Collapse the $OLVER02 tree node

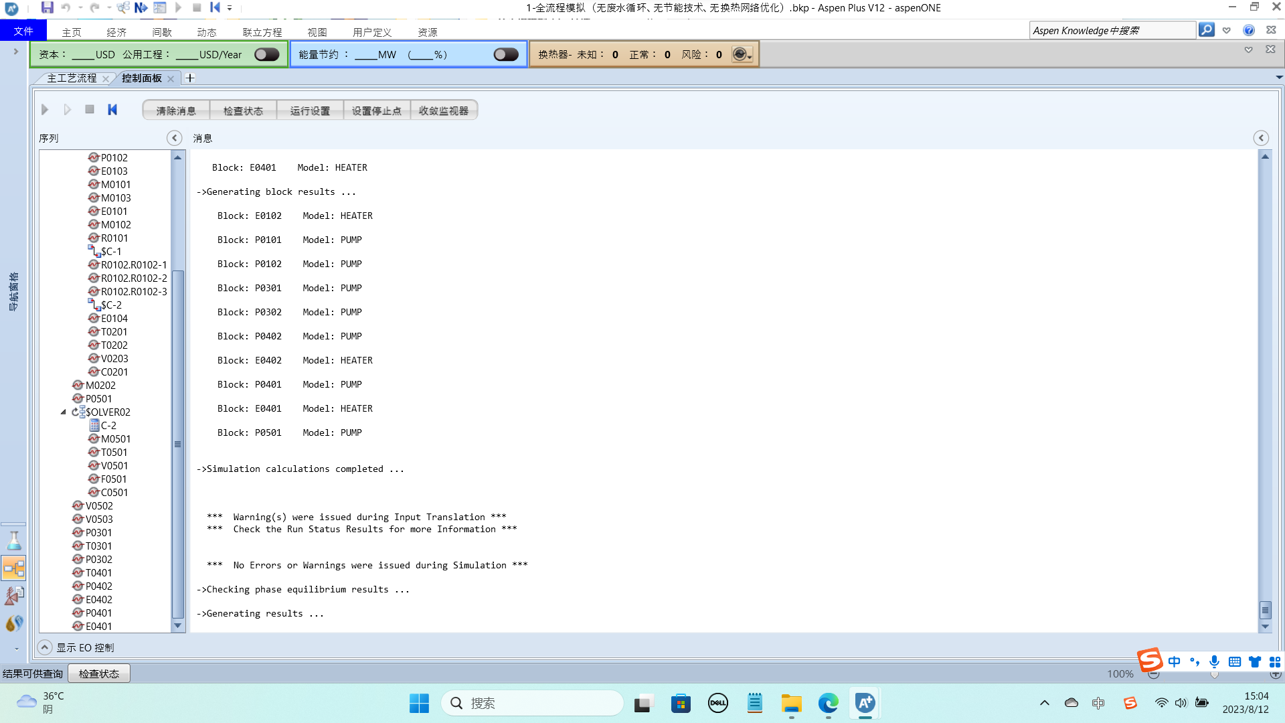[64, 412]
